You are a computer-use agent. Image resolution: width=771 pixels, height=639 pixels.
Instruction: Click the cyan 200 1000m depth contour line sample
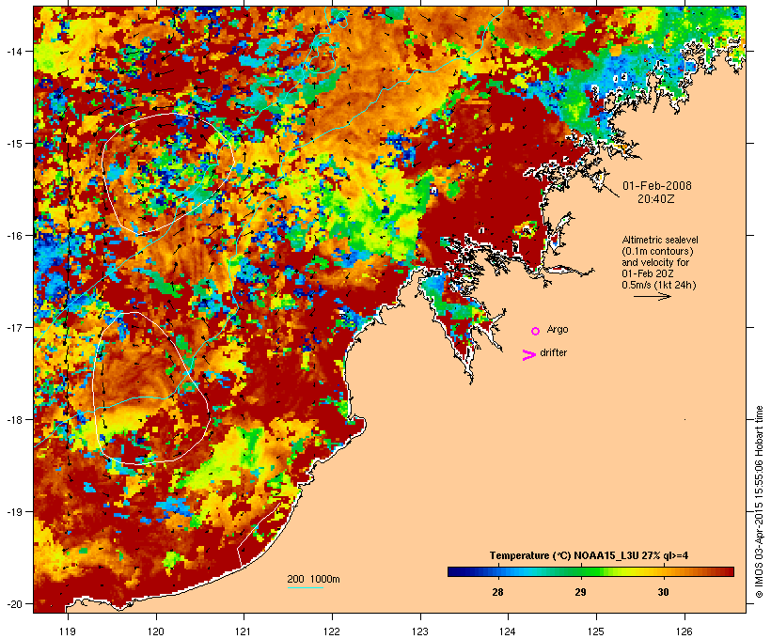[306, 587]
